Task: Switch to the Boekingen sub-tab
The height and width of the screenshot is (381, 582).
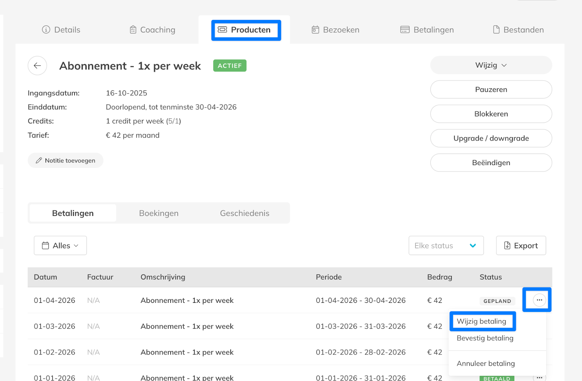Action: tap(159, 213)
